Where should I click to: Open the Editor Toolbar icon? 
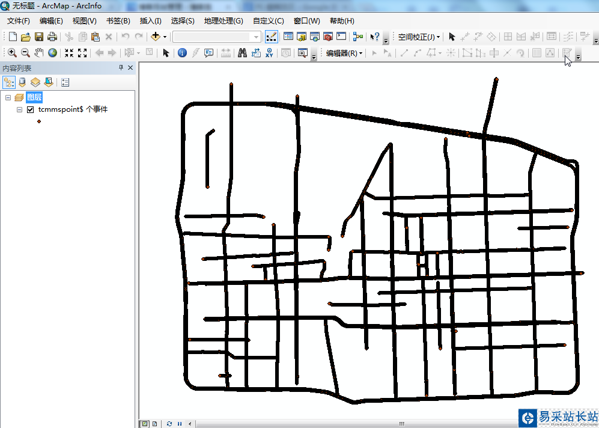point(271,37)
